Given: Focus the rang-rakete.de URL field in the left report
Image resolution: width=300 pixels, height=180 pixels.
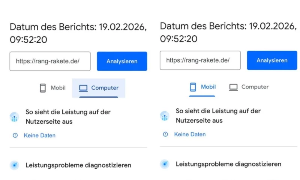Looking at the screenshot, I should pos(50,61).
